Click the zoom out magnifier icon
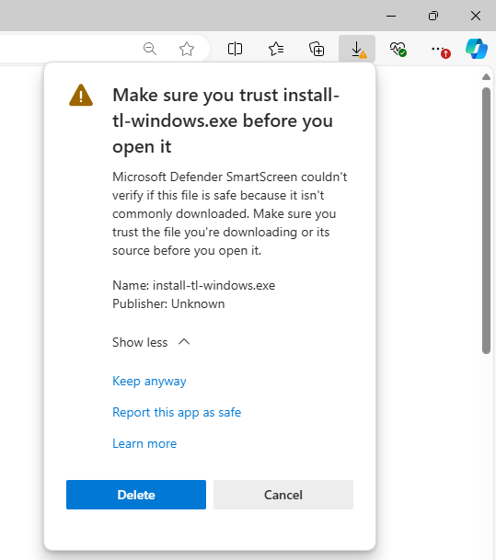 pyautogui.click(x=150, y=49)
